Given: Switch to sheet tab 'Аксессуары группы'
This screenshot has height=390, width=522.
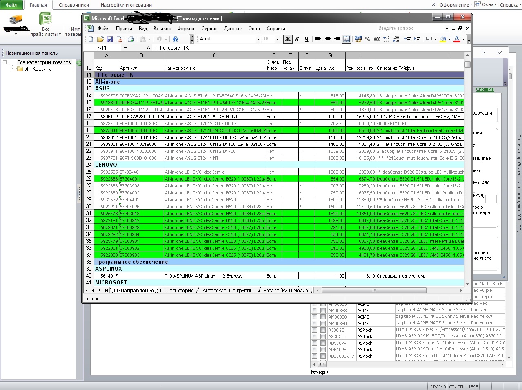Looking at the screenshot, I should point(228,291).
